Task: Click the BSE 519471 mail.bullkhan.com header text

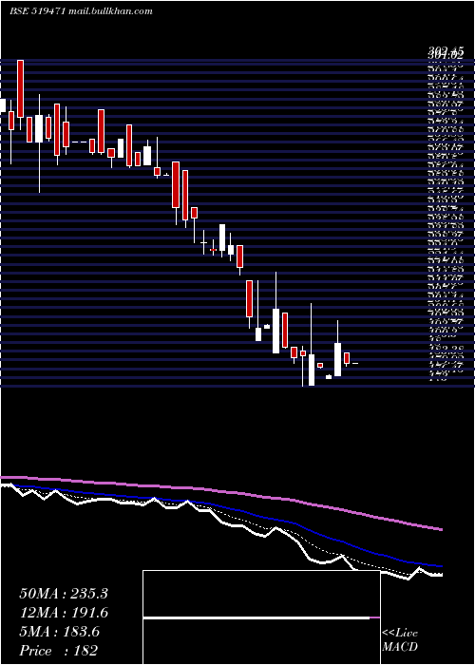Action: tap(81, 11)
